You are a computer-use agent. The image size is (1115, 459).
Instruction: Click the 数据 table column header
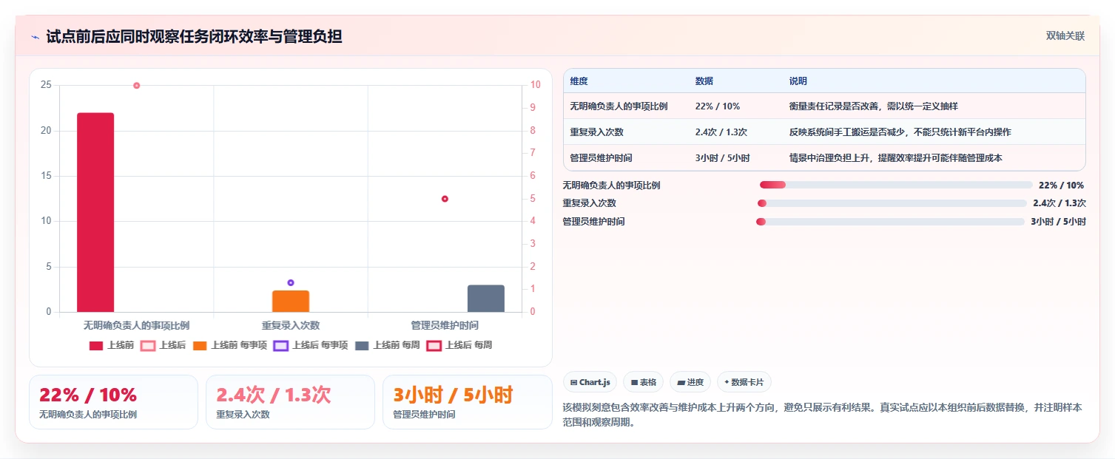click(x=704, y=81)
